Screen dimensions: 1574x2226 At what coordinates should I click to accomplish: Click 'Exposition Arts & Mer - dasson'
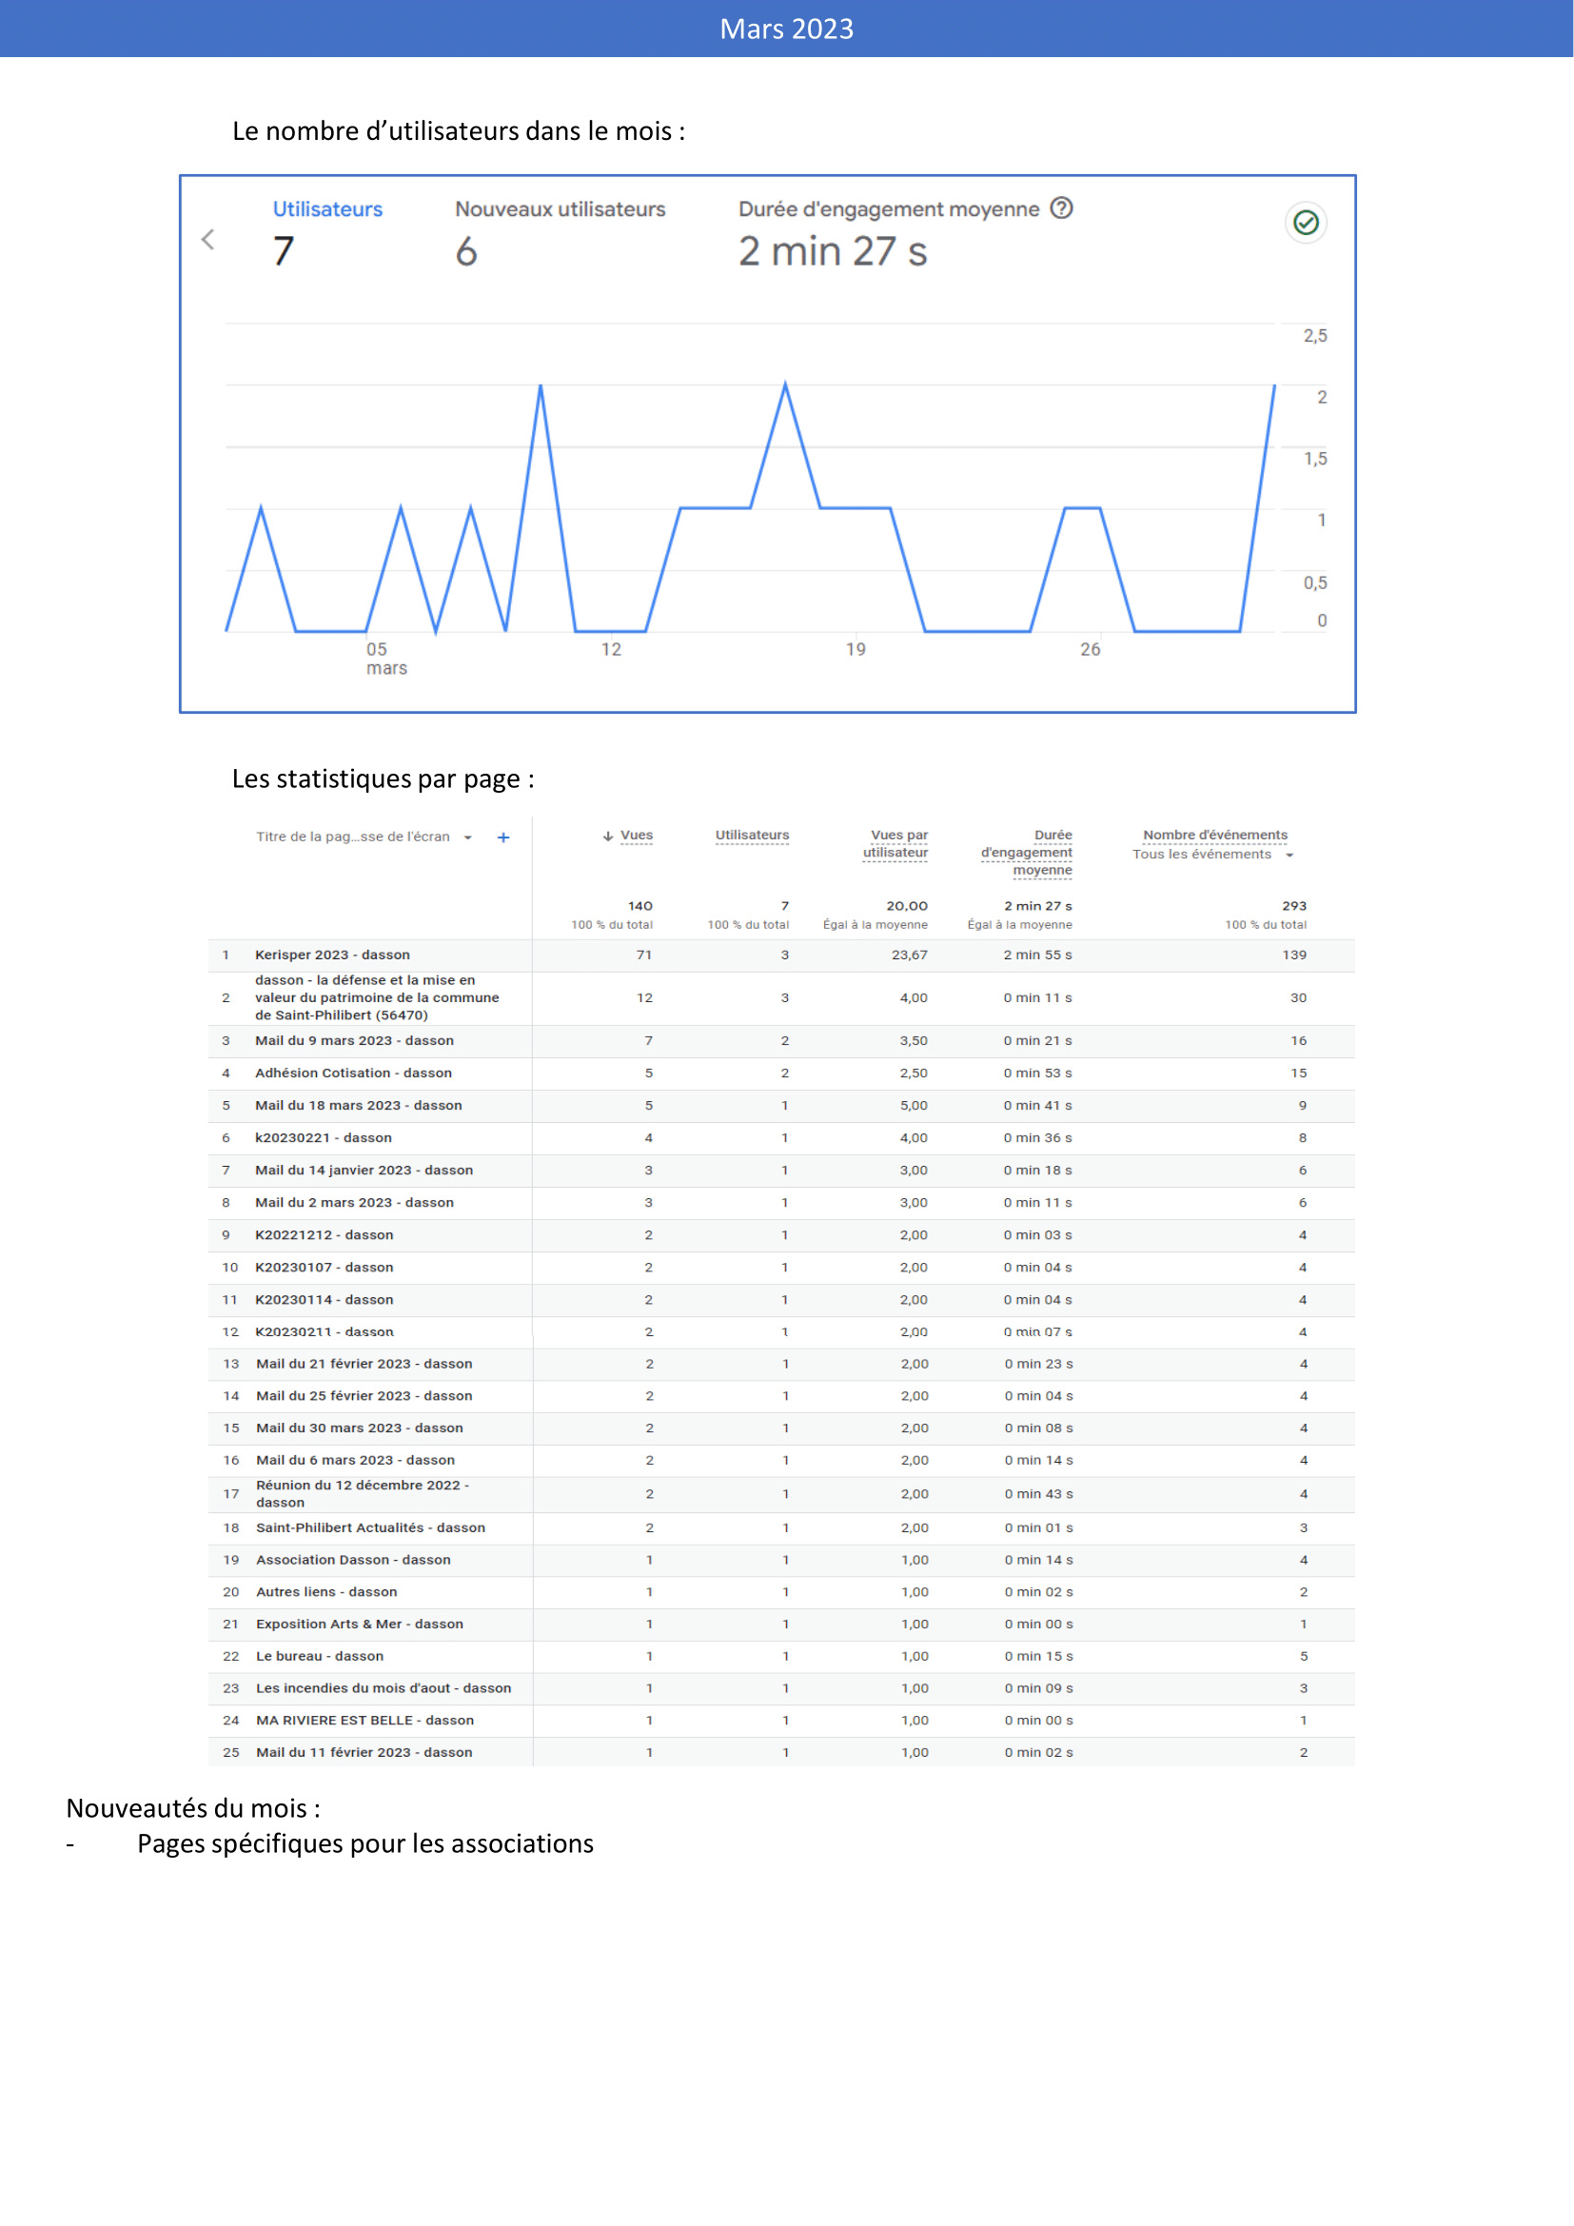[360, 1625]
